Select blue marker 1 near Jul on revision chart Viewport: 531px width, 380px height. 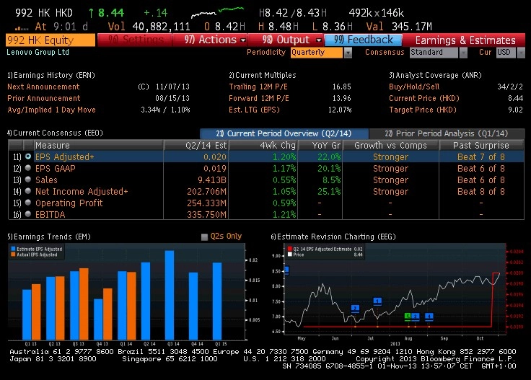377,301
